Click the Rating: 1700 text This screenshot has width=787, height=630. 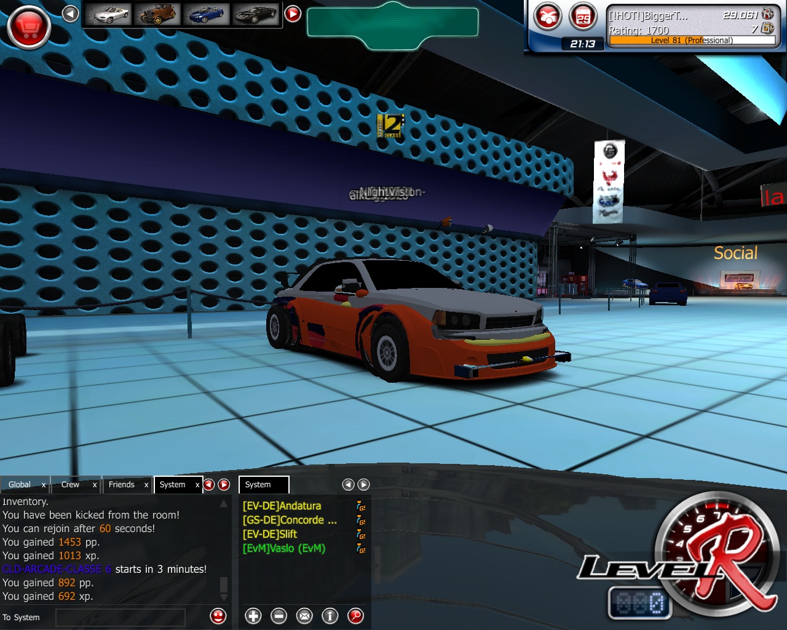click(639, 30)
